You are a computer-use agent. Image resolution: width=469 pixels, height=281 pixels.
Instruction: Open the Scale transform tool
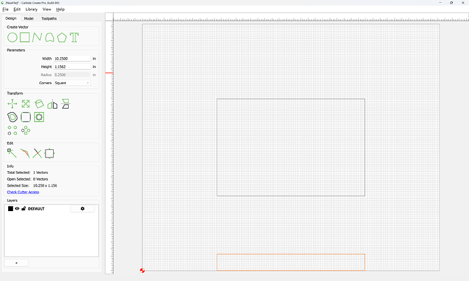(x=26, y=104)
